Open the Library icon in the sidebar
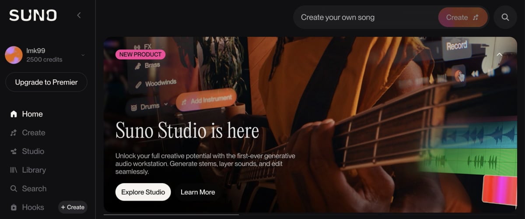The width and height of the screenshot is (525, 219). (x=14, y=170)
